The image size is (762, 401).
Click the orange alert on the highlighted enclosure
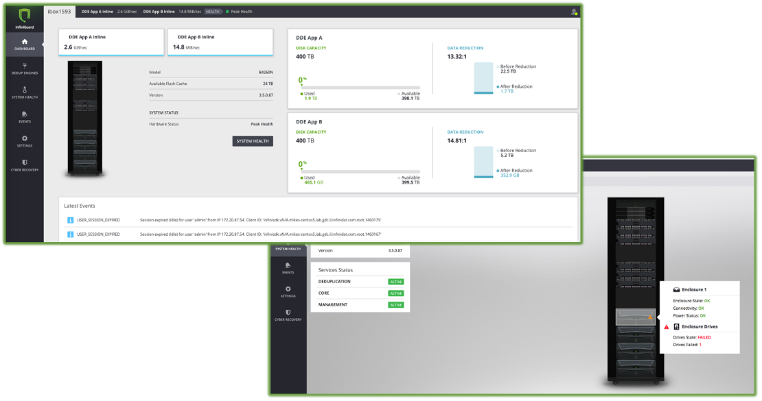point(650,317)
